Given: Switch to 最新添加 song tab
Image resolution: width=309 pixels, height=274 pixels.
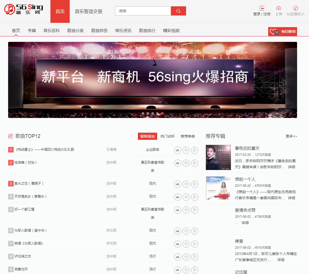Looking at the screenshot, I should (148, 136).
